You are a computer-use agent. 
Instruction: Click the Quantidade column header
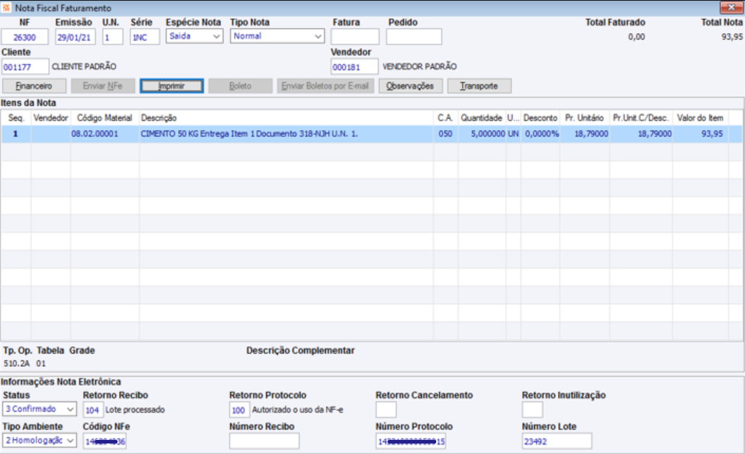click(481, 118)
